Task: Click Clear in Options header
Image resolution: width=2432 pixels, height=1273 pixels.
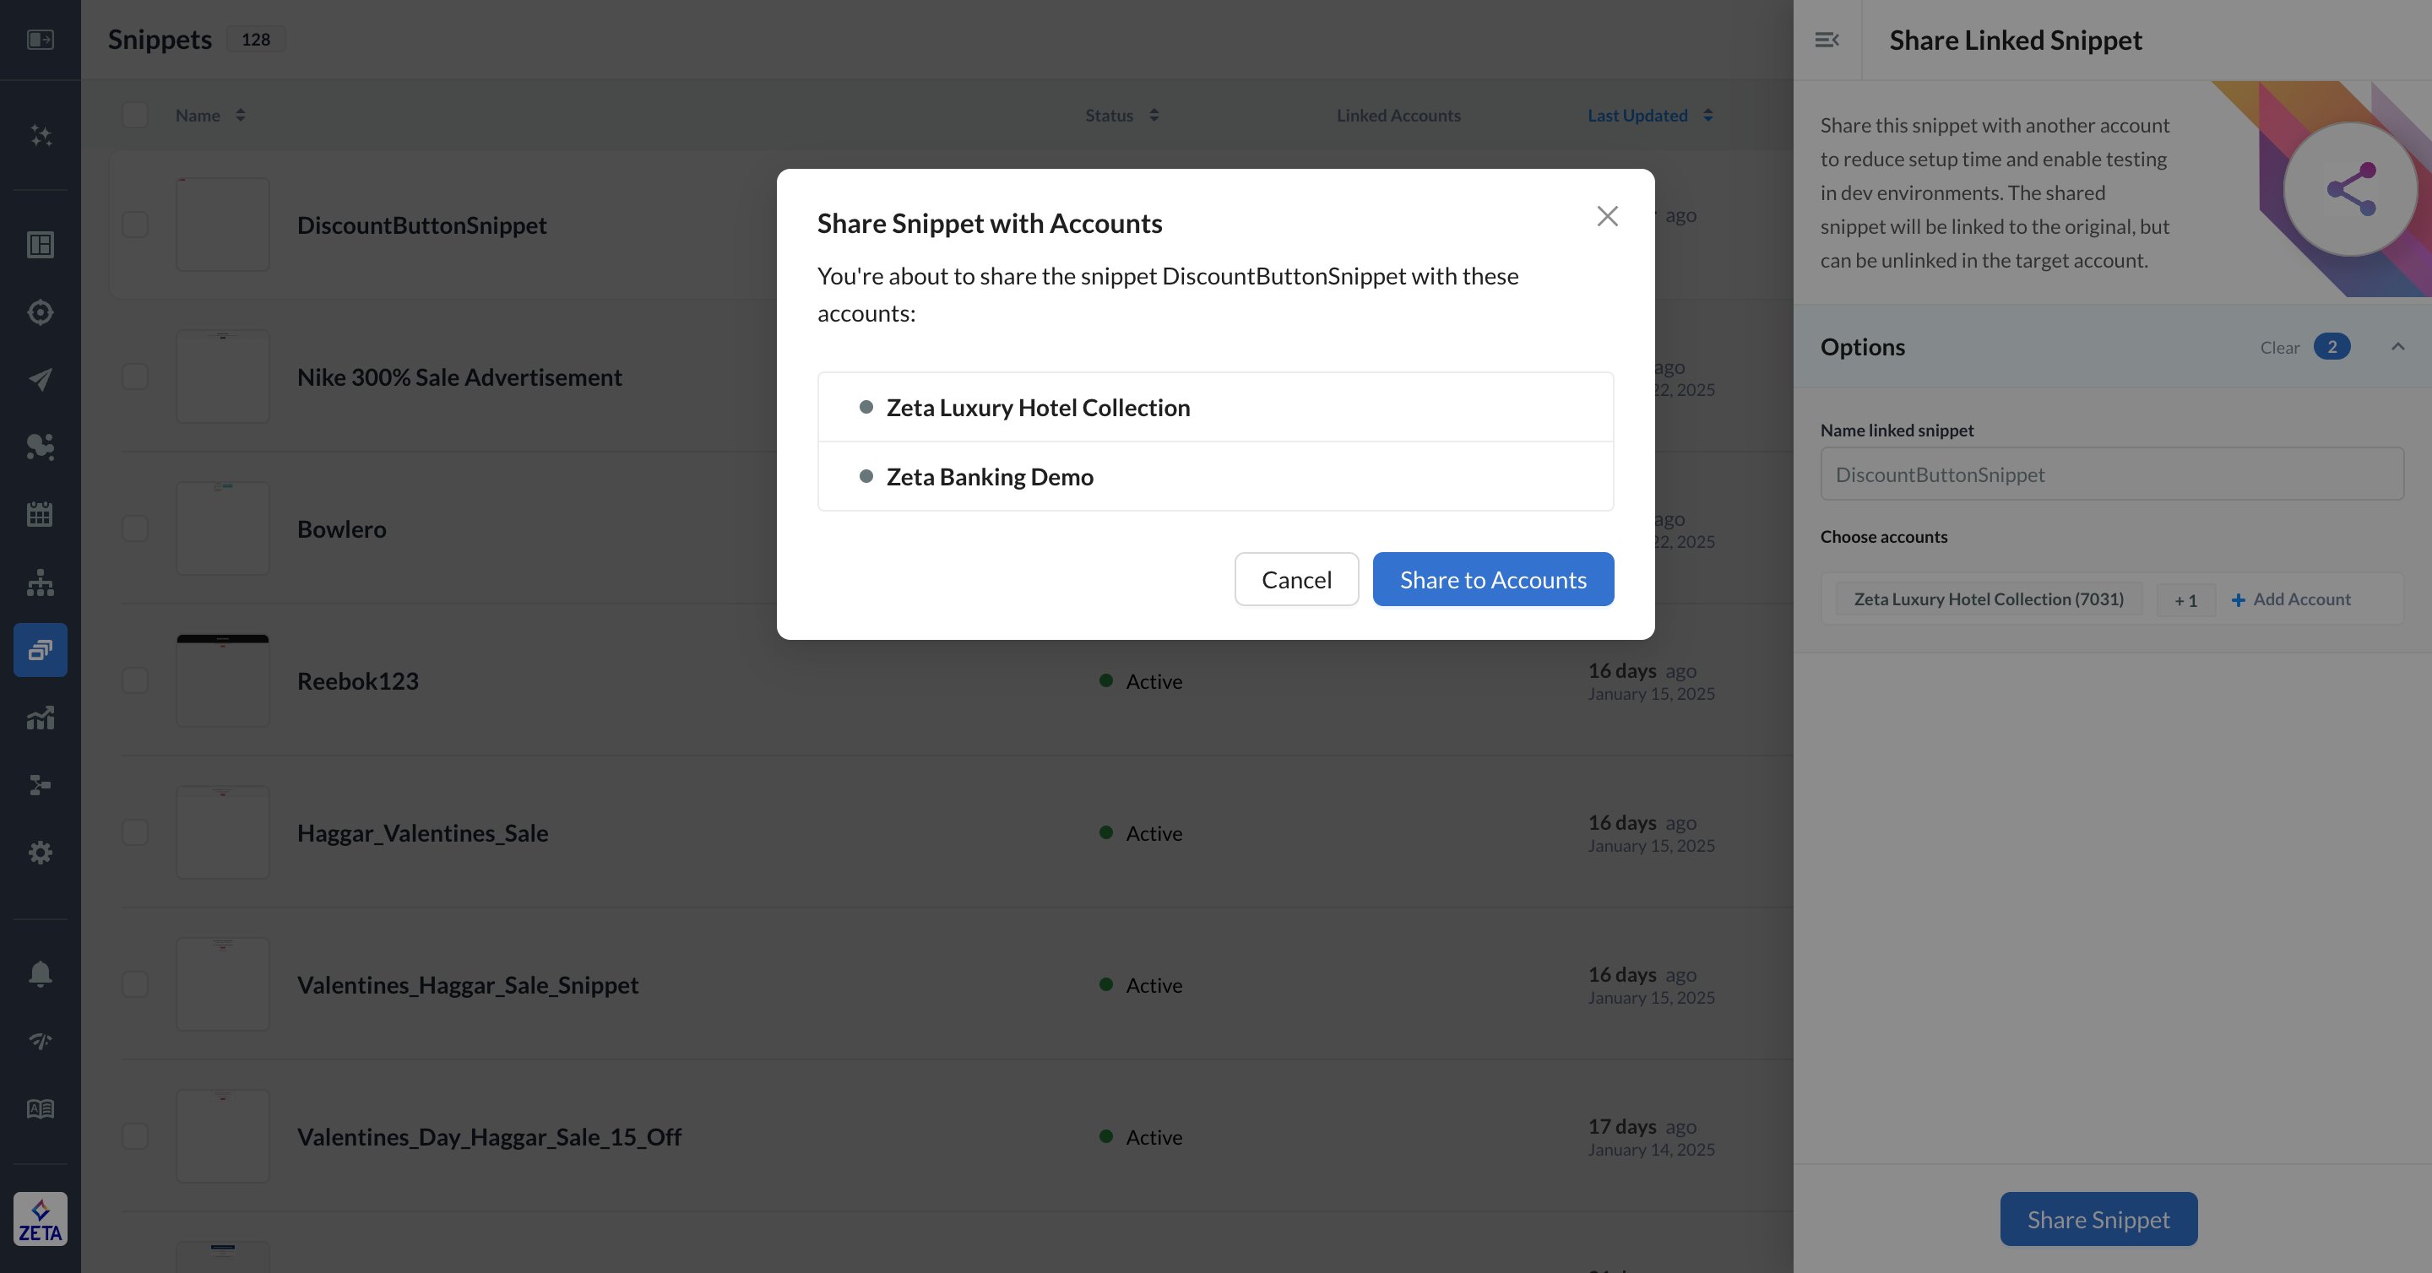Action: [x=2279, y=347]
